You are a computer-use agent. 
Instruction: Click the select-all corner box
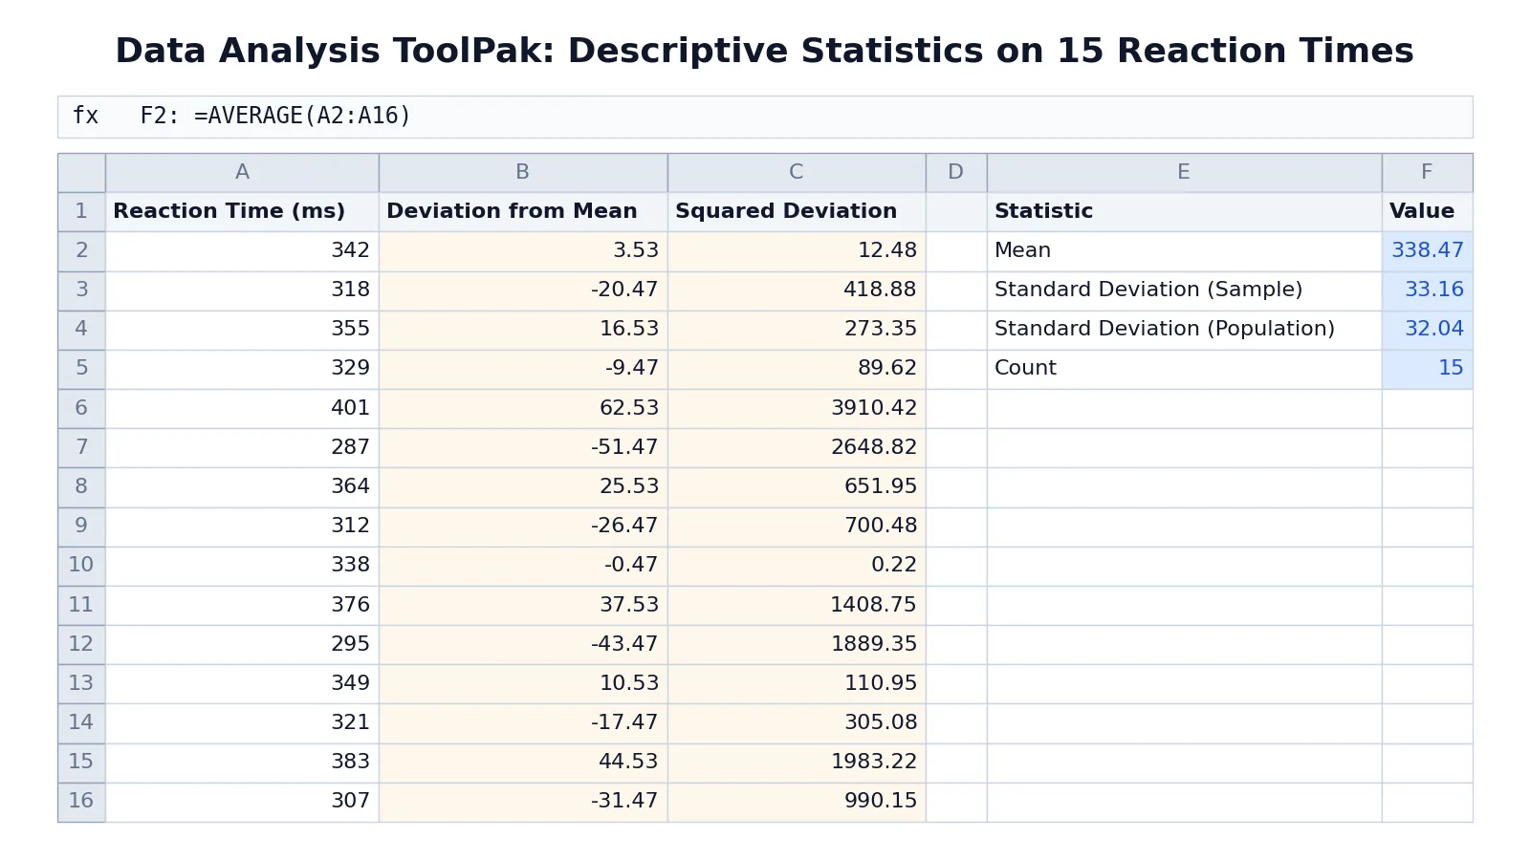81,173
